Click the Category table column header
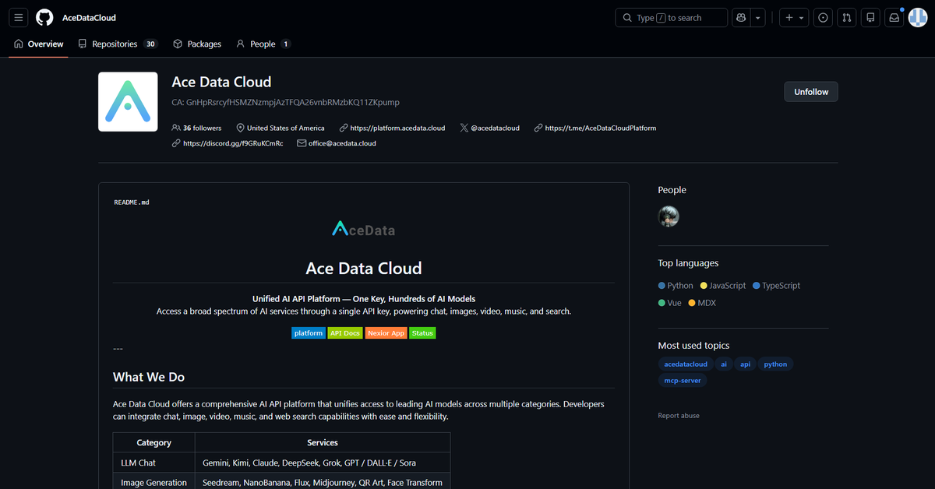 tap(153, 442)
